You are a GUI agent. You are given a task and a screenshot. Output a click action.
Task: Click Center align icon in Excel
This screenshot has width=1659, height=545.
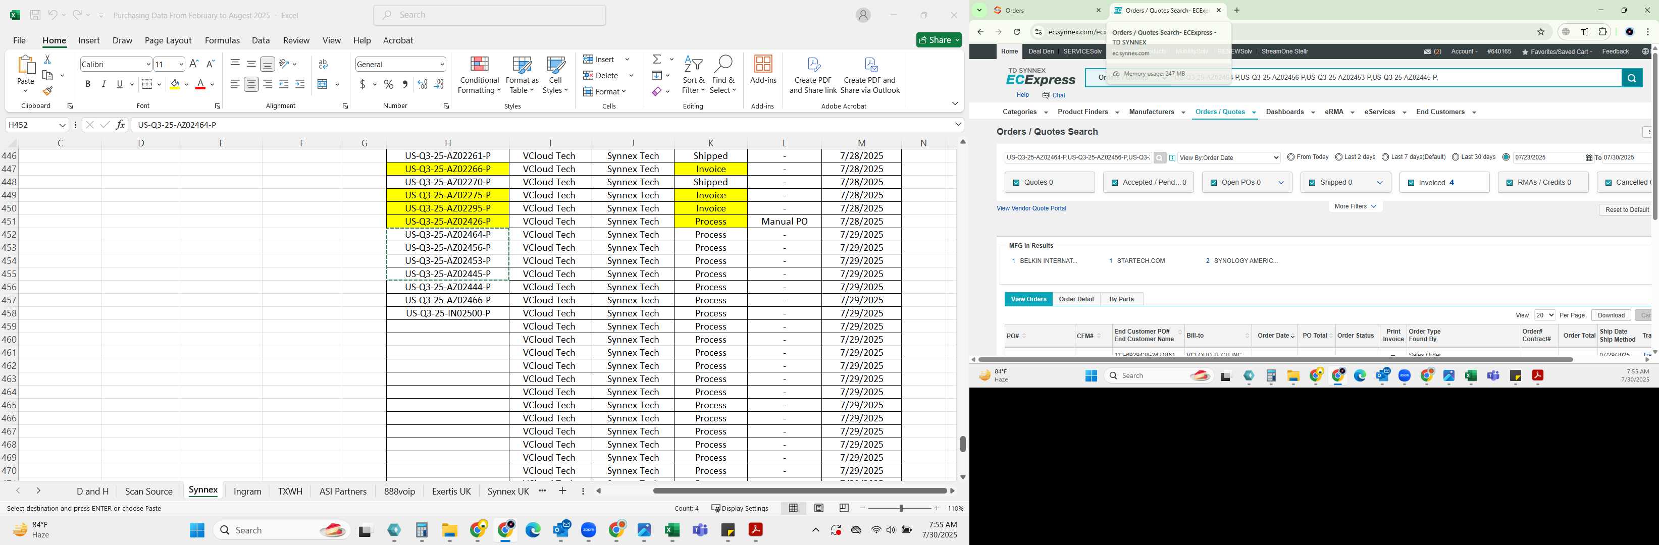(251, 84)
